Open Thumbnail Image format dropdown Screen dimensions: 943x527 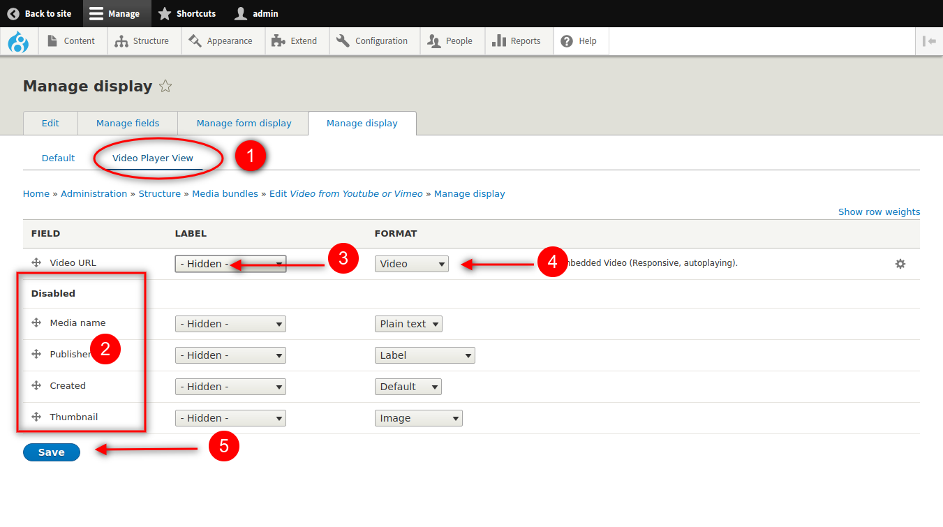tap(419, 418)
